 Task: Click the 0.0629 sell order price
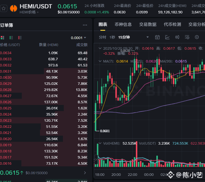click(x=6, y=84)
